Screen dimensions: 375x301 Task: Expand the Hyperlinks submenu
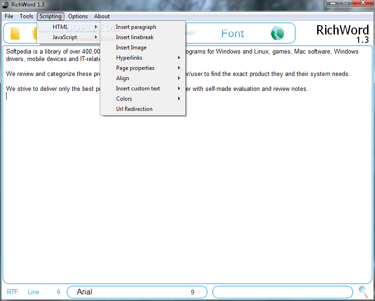pyautogui.click(x=143, y=58)
